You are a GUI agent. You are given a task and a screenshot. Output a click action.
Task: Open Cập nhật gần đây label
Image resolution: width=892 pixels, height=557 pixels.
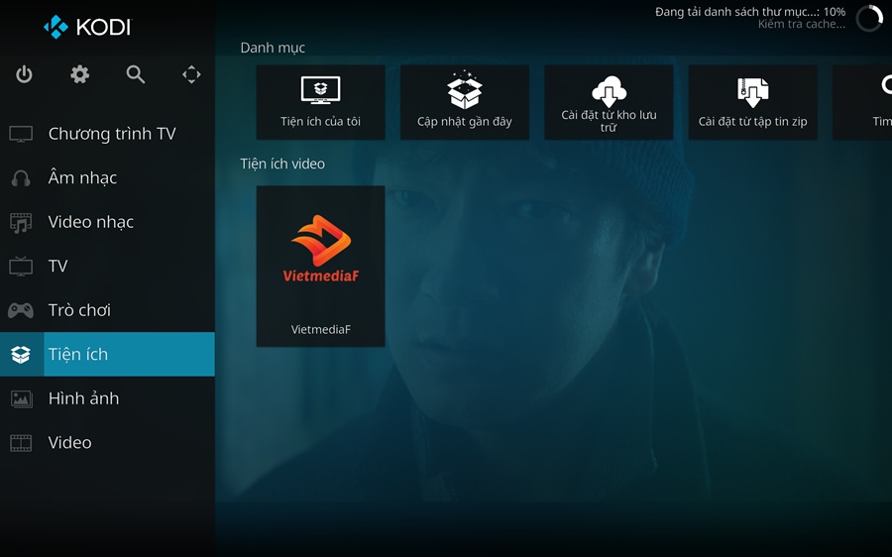click(465, 121)
